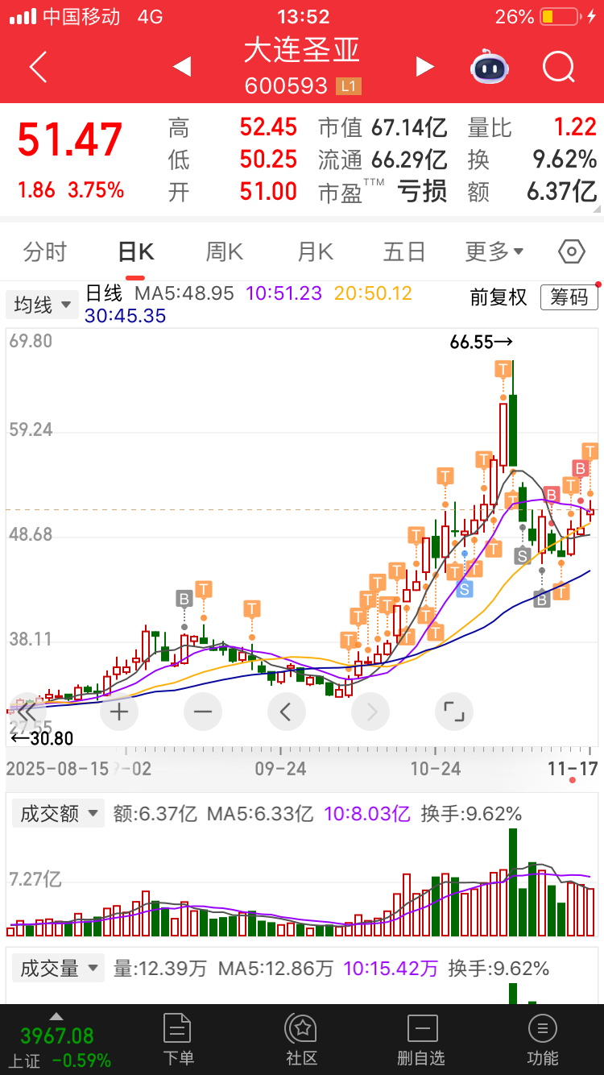Tap the T marker at 66.55 peak
Viewport: 604px width, 1075px height.
(x=503, y=369)
